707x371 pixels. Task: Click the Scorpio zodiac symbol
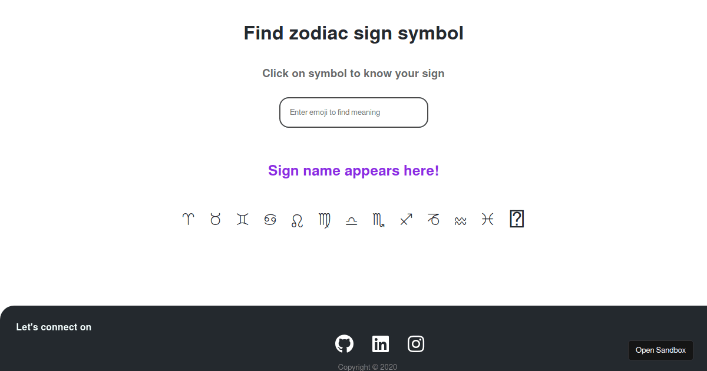coord(378,219)
